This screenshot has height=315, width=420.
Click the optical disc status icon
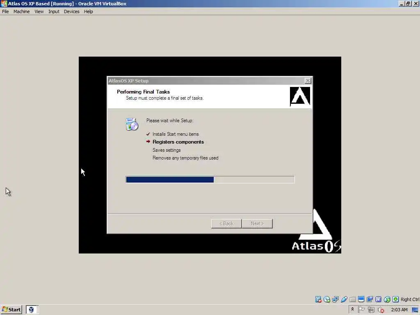point(326,299)
